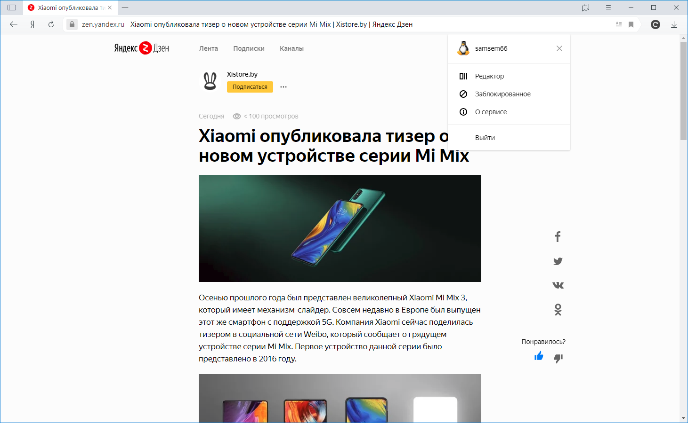
Task: Open the green Mi Mix 3 phone image
Action: click(340, 228)
